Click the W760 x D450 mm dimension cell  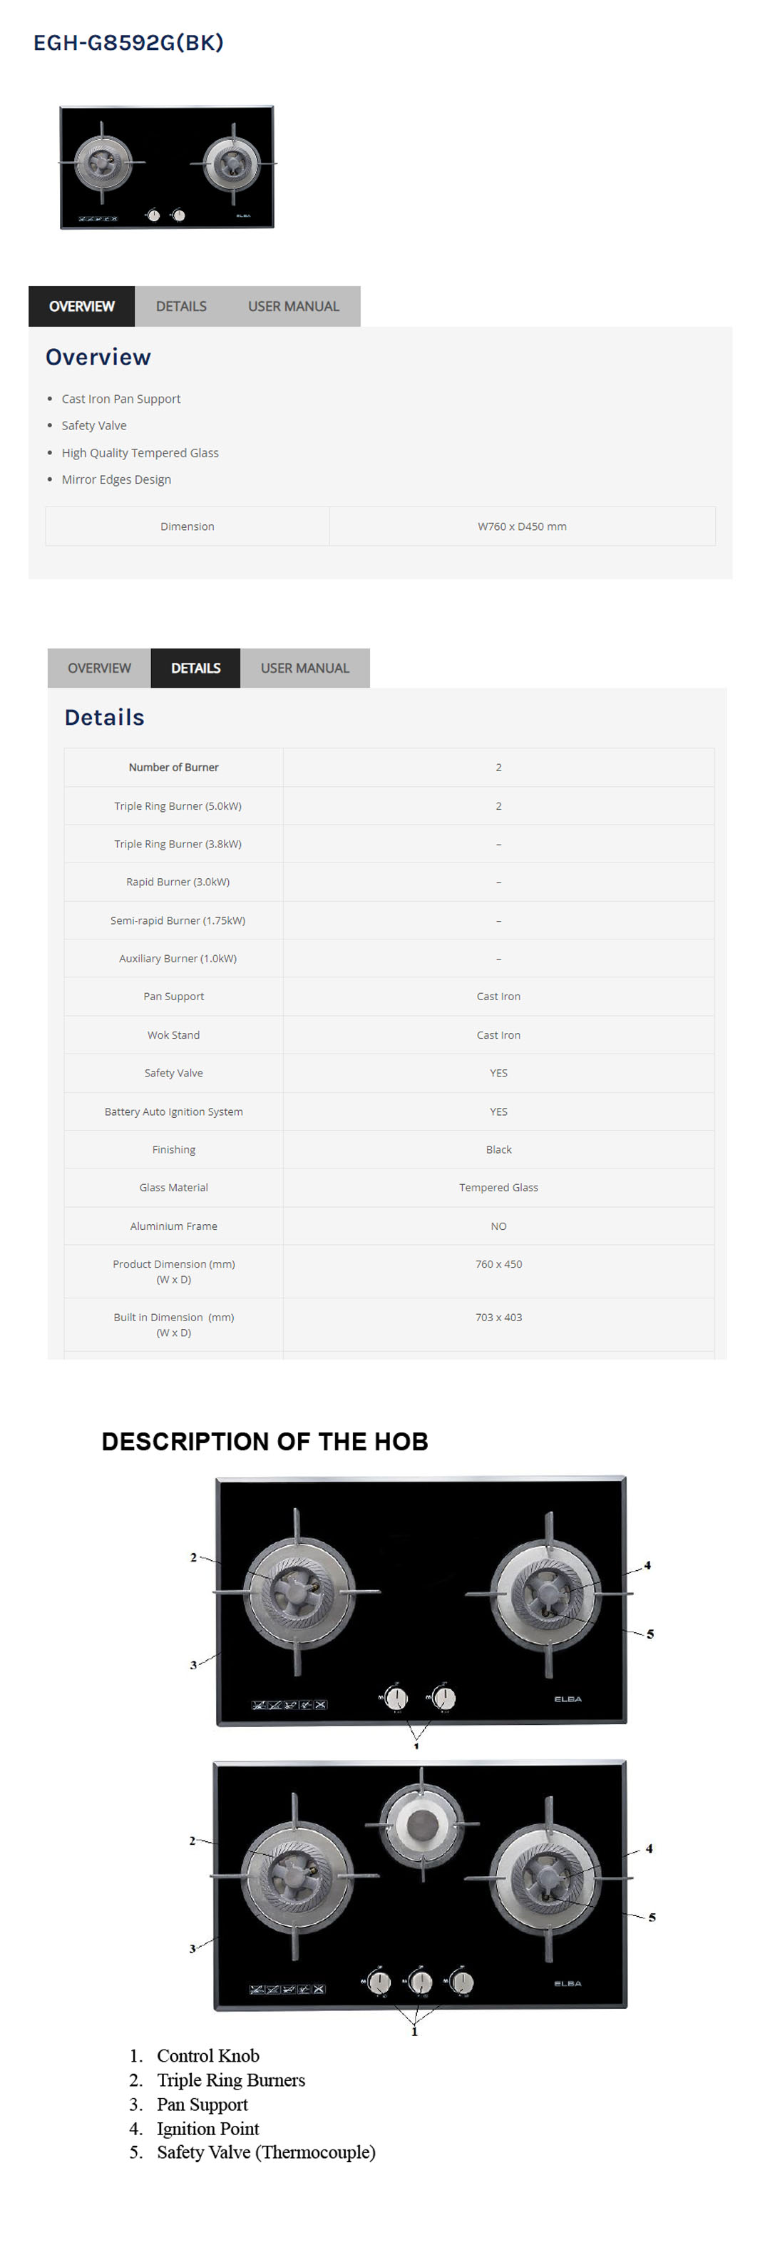click(521, 526)
